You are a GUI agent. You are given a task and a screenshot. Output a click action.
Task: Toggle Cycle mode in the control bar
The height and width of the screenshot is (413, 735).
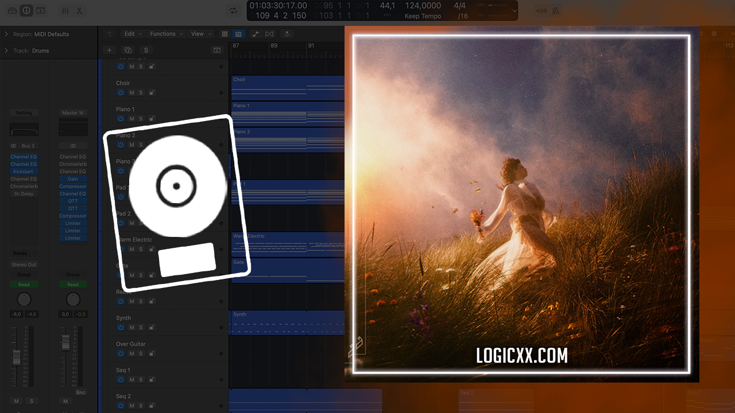233,10
